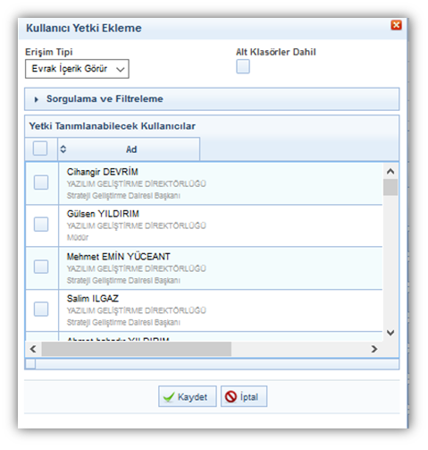428x450 pixels.
Task: Tick the checkbox for Cihangir DEVRİM
Action: click(x=41, y=183)
